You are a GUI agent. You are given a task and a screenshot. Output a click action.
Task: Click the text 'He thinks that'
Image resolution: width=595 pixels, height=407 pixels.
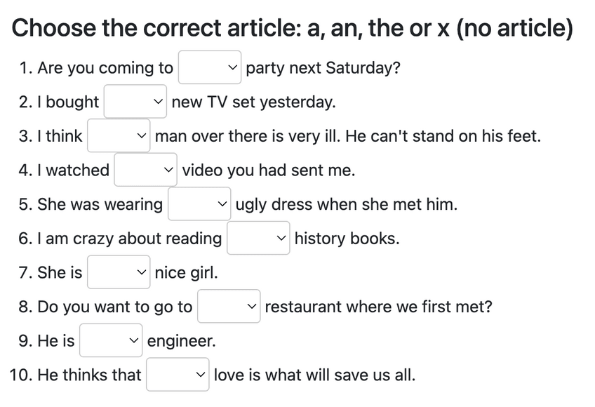[x=76, y=375]
